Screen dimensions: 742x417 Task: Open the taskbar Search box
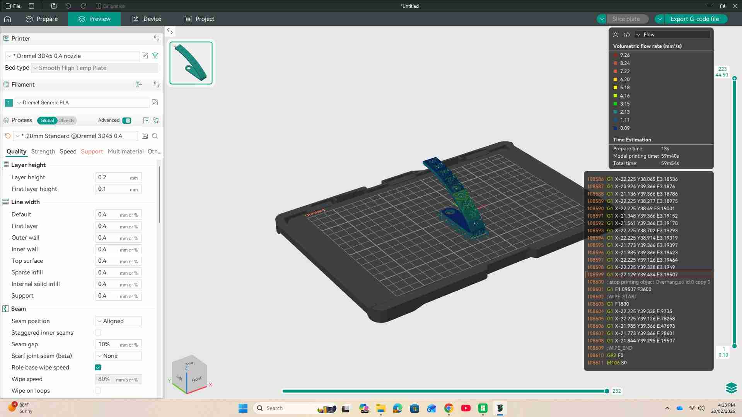click(295, 408)
